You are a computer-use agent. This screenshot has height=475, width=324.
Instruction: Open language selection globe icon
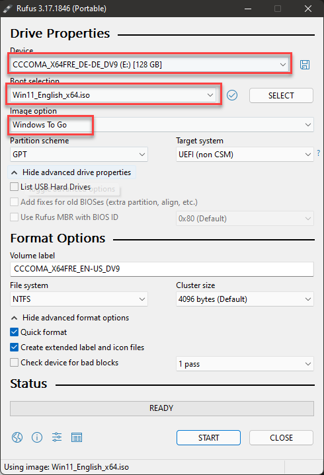pyautogui.click(x=17, y=437)
